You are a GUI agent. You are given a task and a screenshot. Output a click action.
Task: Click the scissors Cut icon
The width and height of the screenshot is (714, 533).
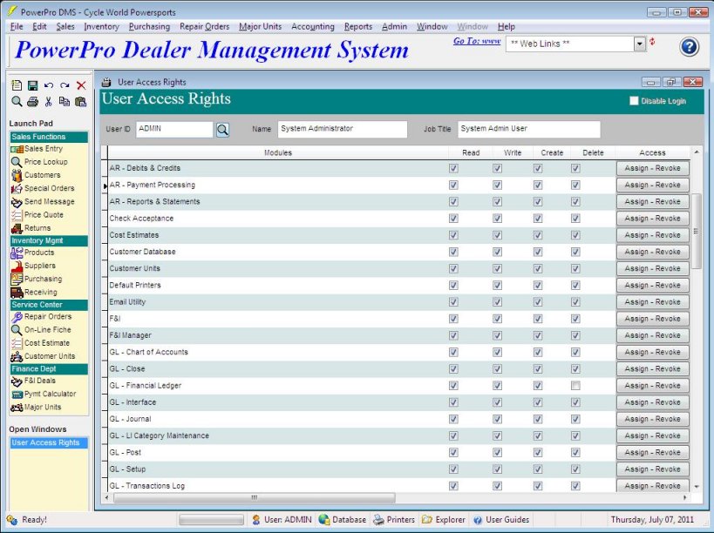coord(49,102)
